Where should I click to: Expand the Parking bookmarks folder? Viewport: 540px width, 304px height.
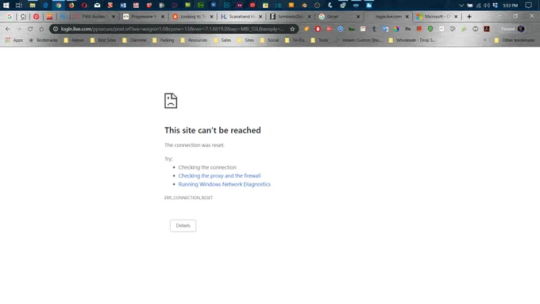[x=164, y=40]
